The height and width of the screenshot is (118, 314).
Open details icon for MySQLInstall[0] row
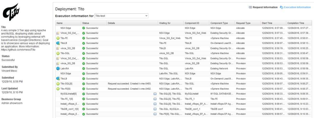[x=155, y=94]
